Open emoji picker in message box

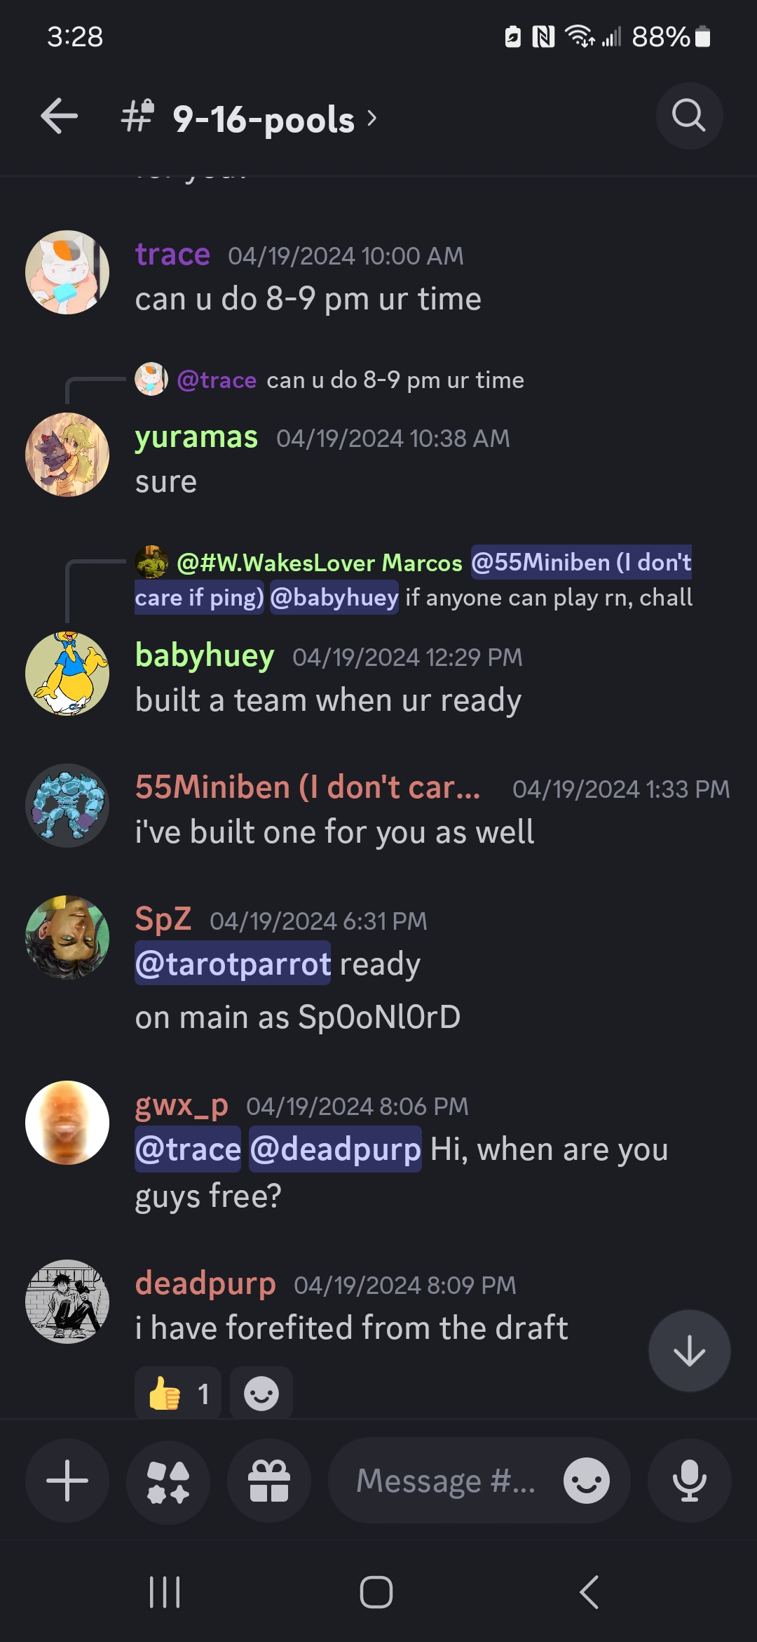pyautogui.click(x=586, y=1481)
